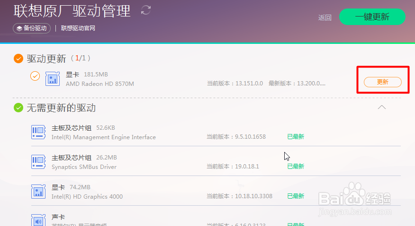
Task: Click the 声卡 row label
Action: coord(58,217)
